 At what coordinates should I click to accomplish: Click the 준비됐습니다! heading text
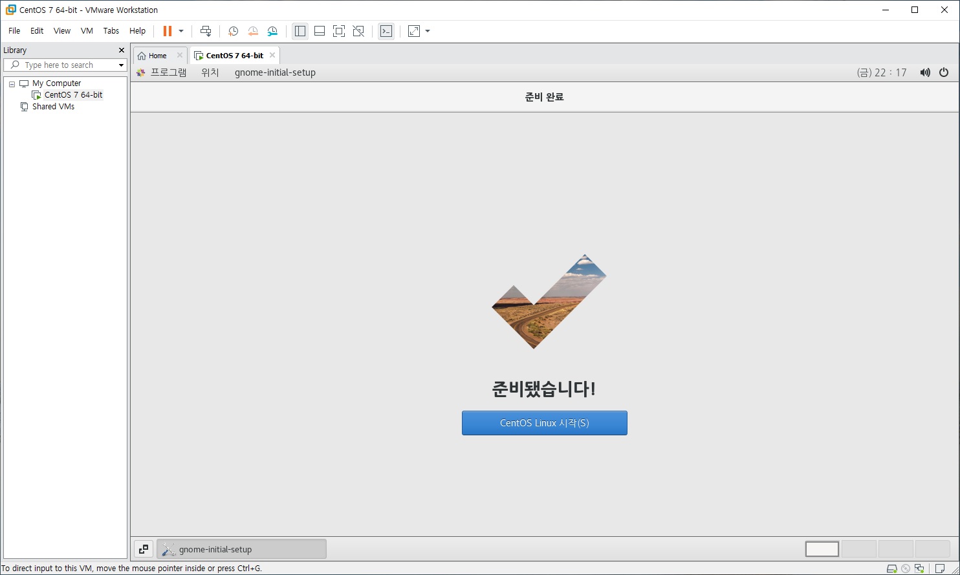[x=544, y=389]
